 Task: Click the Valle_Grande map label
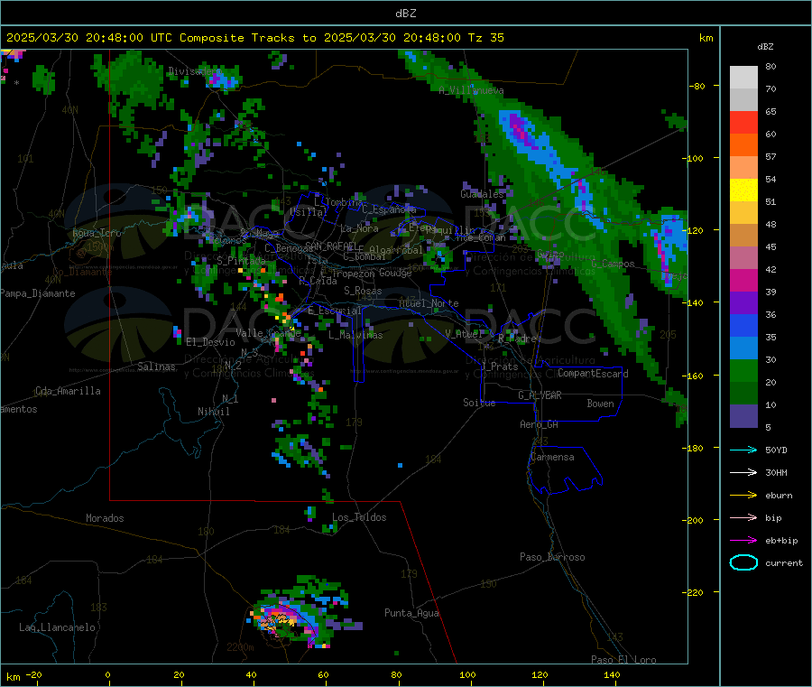[x=268, y=333]
